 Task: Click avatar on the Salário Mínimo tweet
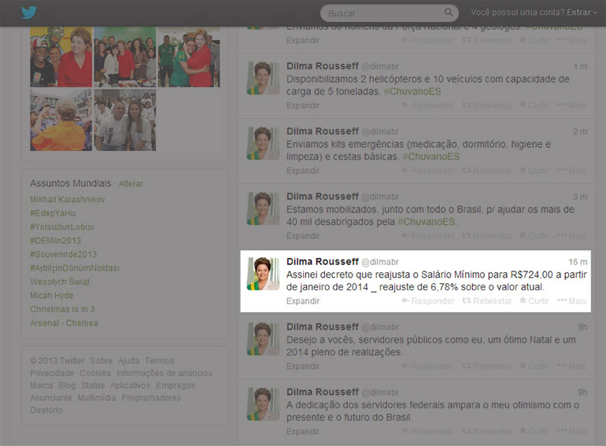point(264,273)
